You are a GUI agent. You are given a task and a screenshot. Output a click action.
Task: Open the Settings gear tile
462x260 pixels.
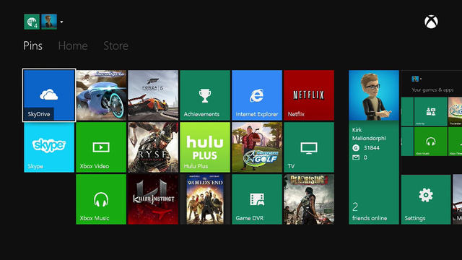(426, 199)
